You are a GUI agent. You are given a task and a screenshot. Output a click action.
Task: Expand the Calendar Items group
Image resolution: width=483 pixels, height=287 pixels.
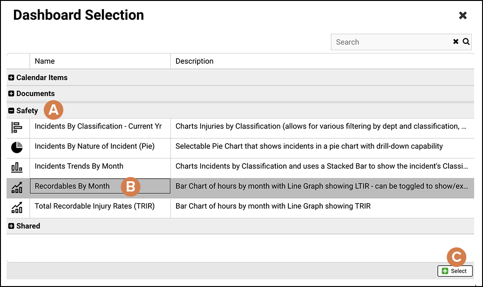[11, 78]
